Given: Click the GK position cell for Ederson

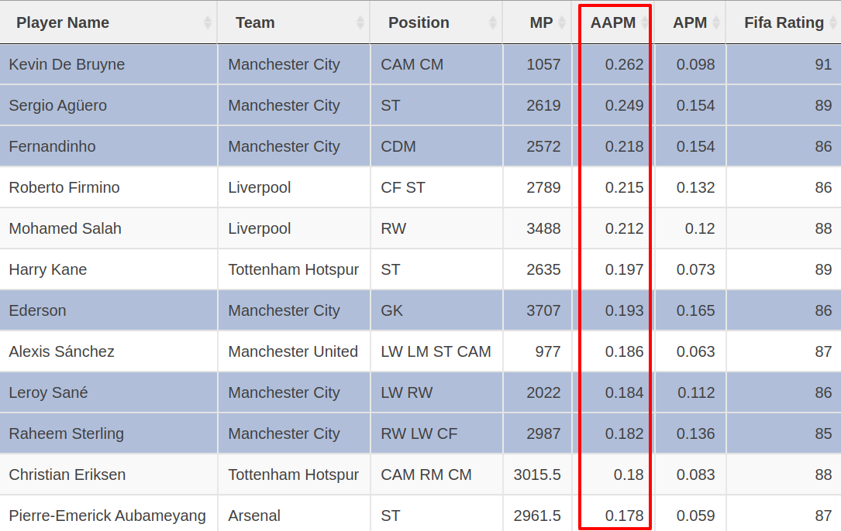Looking at the screenshot, I should click(391, 310).
